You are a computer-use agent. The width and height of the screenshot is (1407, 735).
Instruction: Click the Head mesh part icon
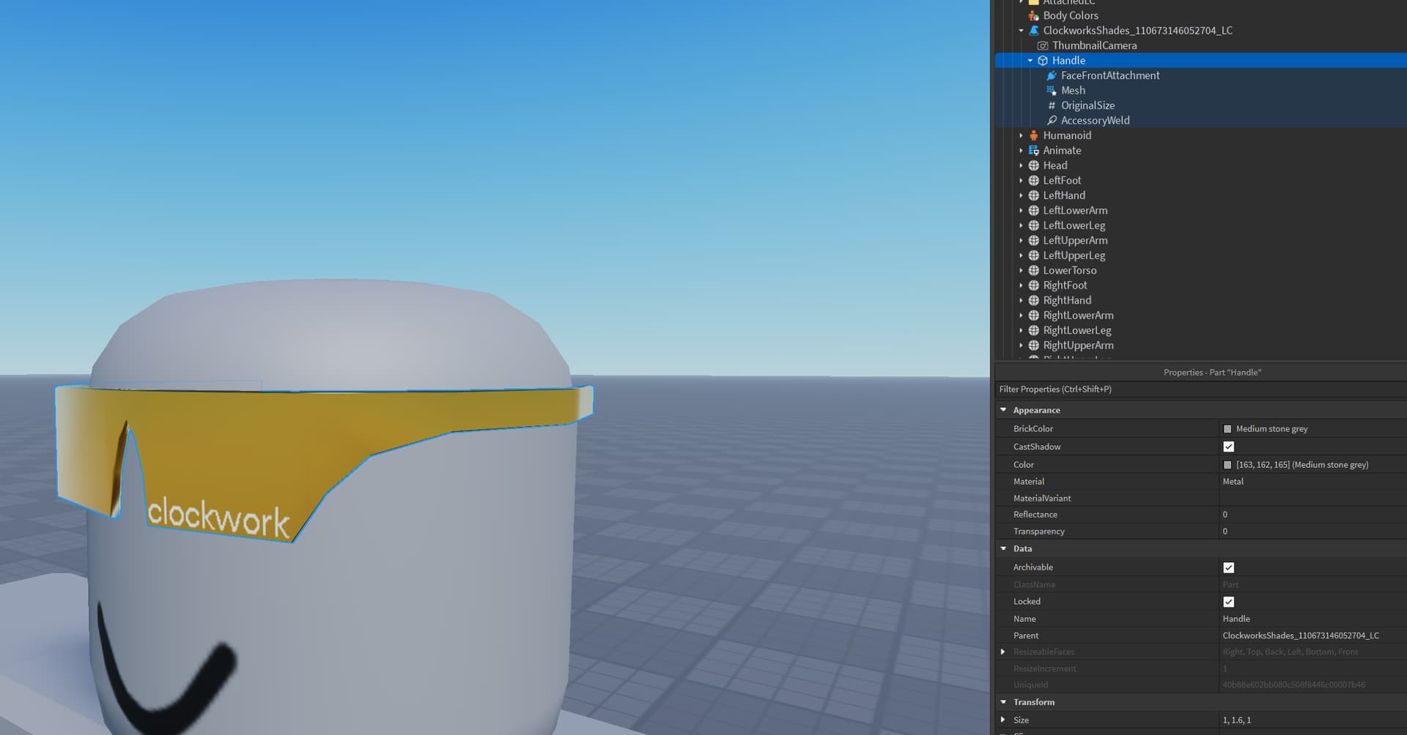(1033, 165)
